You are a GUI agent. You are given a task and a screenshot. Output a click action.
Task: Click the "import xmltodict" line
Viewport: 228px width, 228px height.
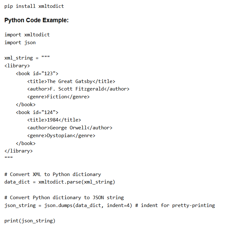click(x=27, y=35)
